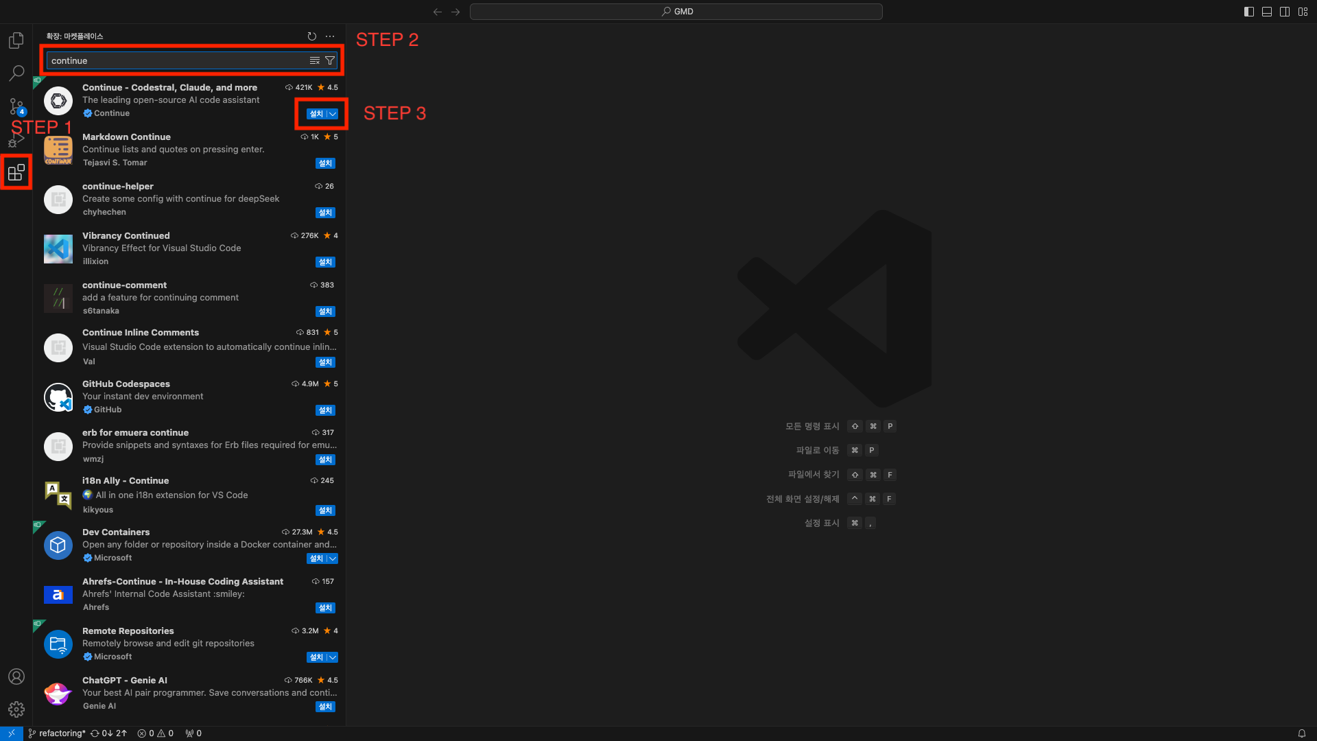Open the Explorer view in activity bar
The height and width of the screenshot is (741, 1317).
16,40
